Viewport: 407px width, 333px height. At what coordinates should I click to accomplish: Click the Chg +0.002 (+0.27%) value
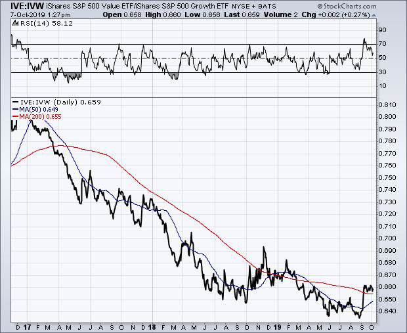tap(335, 15)
